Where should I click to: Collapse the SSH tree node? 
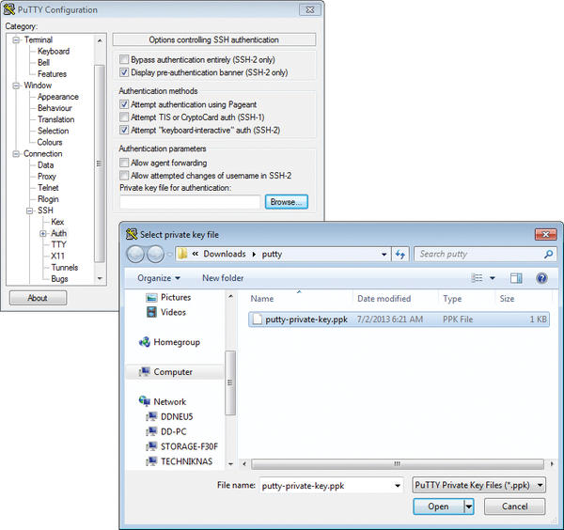pos(30,210)
